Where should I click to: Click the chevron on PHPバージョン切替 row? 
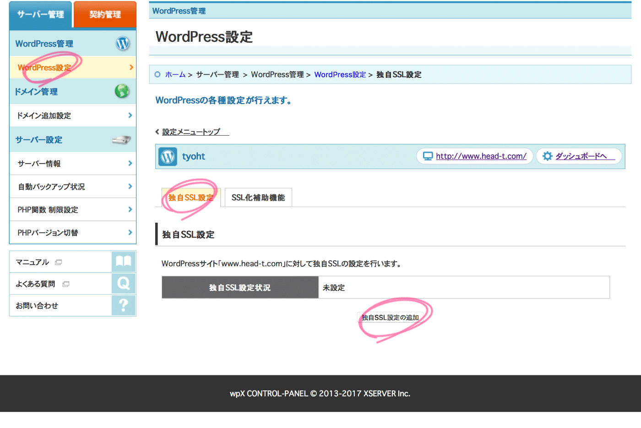130,232
